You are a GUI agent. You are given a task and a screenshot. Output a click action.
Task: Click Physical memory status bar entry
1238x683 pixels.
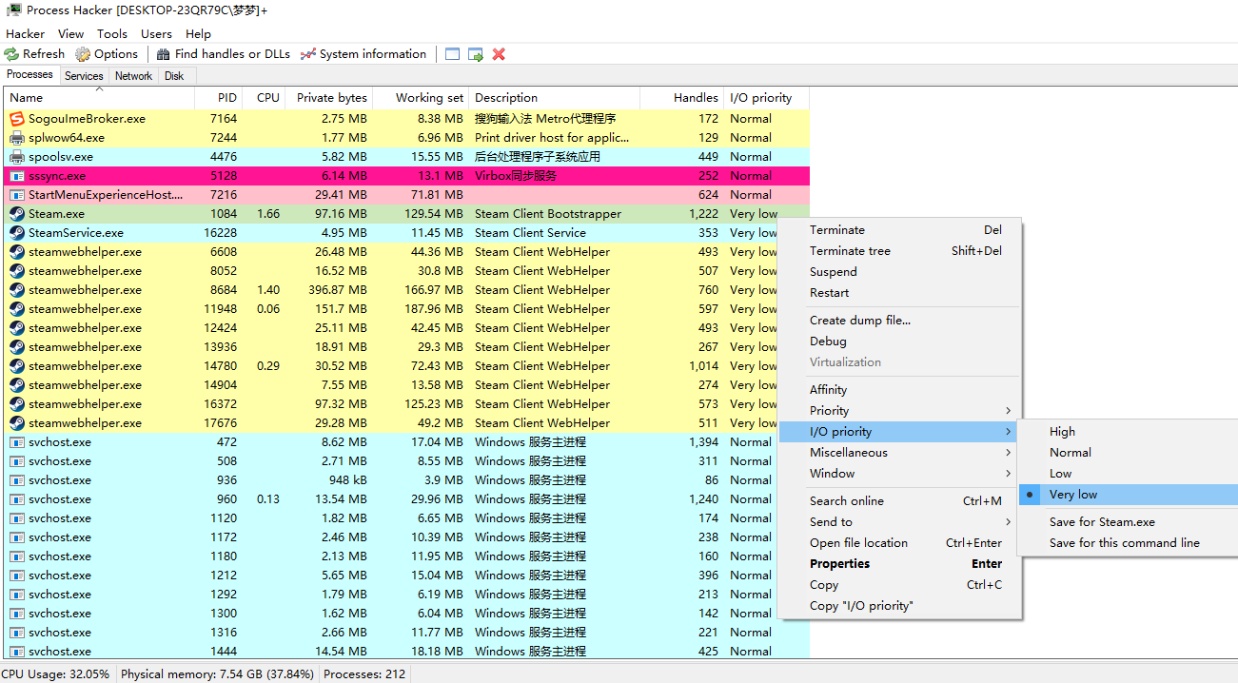[217, 674]
